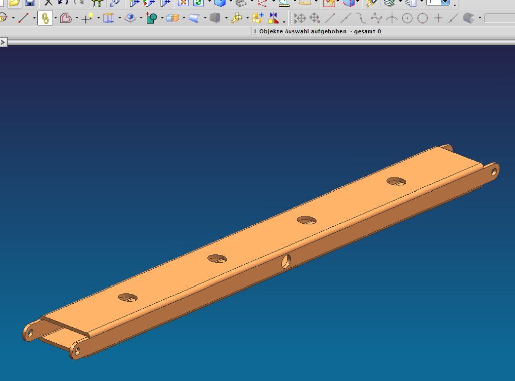515x381 pixels.
Task: Click the green unite shapes icon
Action: [x=151, y=19]
